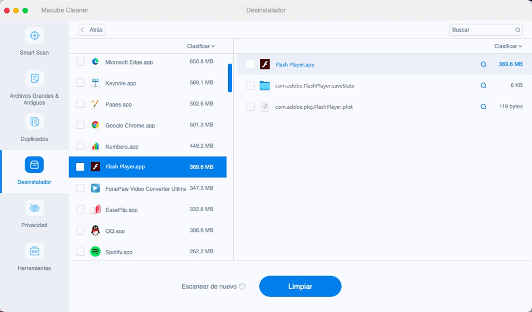Image resolution: width=532 pixels, height=312 pixels.
Task: Click the Pages app icon
Action: [x=96, y=104]
